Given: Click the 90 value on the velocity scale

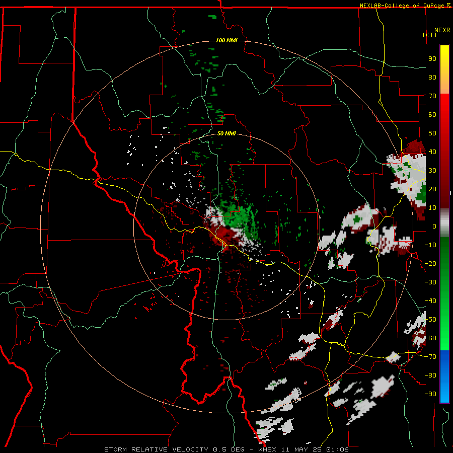Looking at the screenshot, I should click(x=432, y=59).
